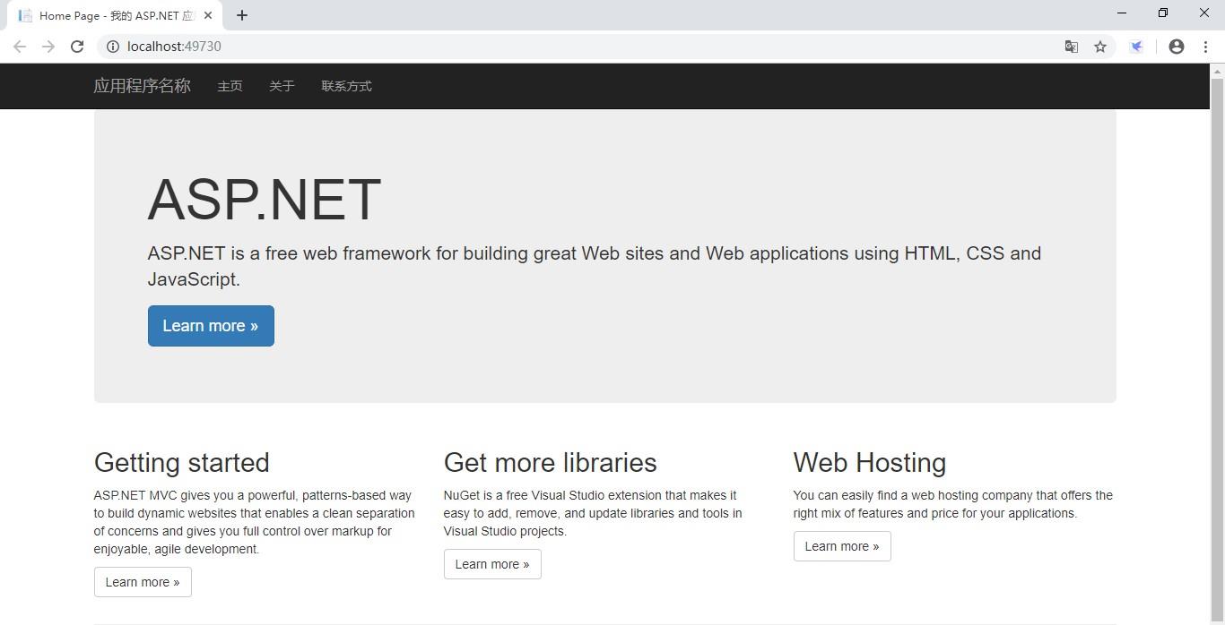View site information icon in address bar
The height and width of the screenshot is (625, 1225).
113,47
